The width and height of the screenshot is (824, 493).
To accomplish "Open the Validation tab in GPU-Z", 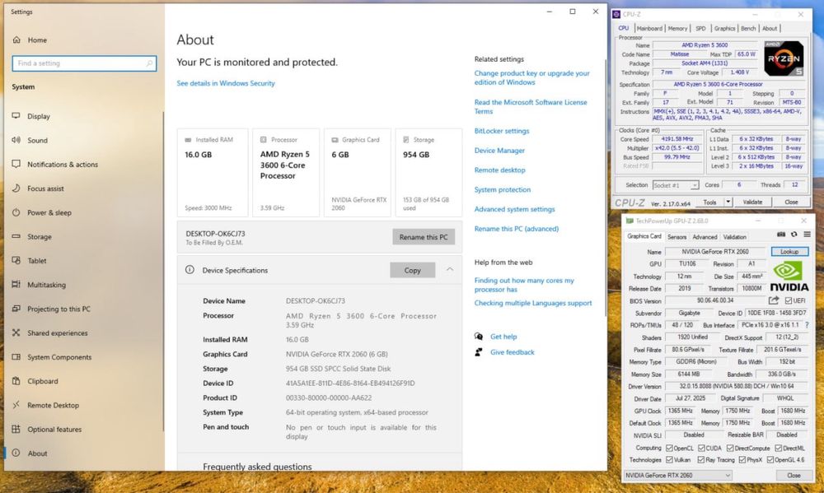I will [735, 237].
